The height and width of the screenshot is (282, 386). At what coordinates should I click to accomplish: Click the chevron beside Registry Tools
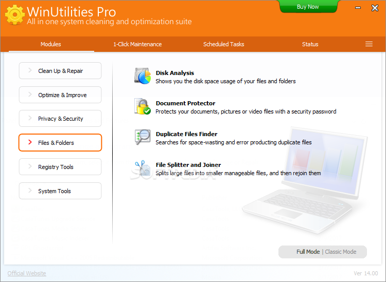[30, 166]
